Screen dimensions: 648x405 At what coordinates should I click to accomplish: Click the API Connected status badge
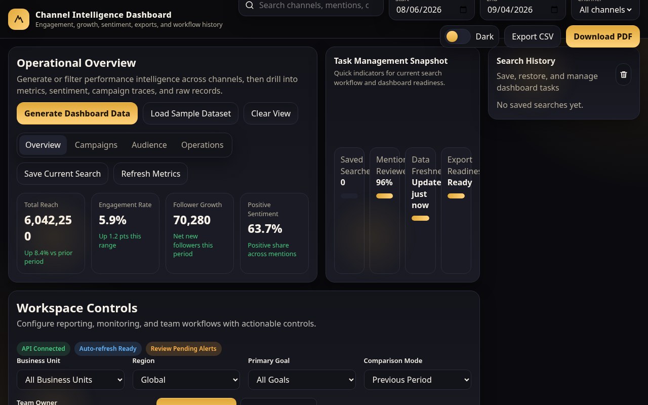click(44, 348)
